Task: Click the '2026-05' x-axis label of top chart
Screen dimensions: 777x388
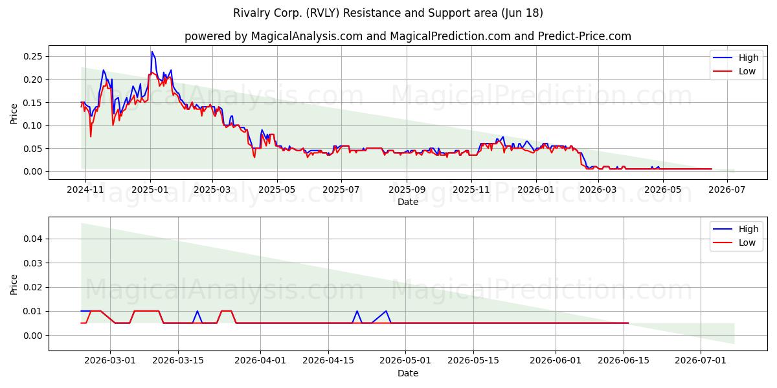Action: click(662, 190)
